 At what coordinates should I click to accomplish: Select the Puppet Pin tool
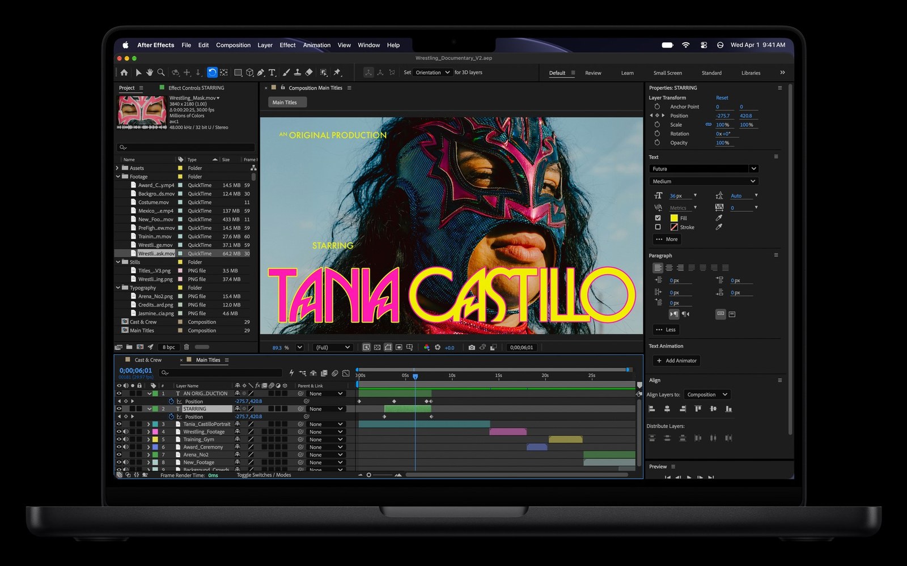tap(337, 73)
